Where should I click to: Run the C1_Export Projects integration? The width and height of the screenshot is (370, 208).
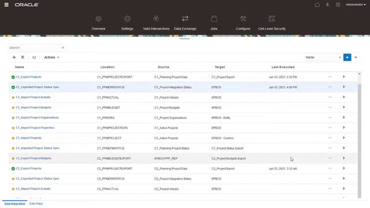(344, 77)
